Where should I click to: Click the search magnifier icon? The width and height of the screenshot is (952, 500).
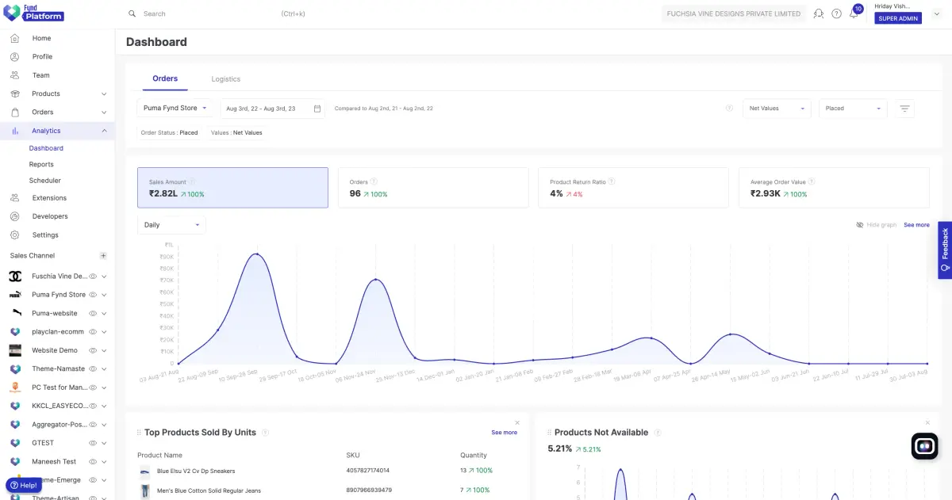tap(132, 13)
